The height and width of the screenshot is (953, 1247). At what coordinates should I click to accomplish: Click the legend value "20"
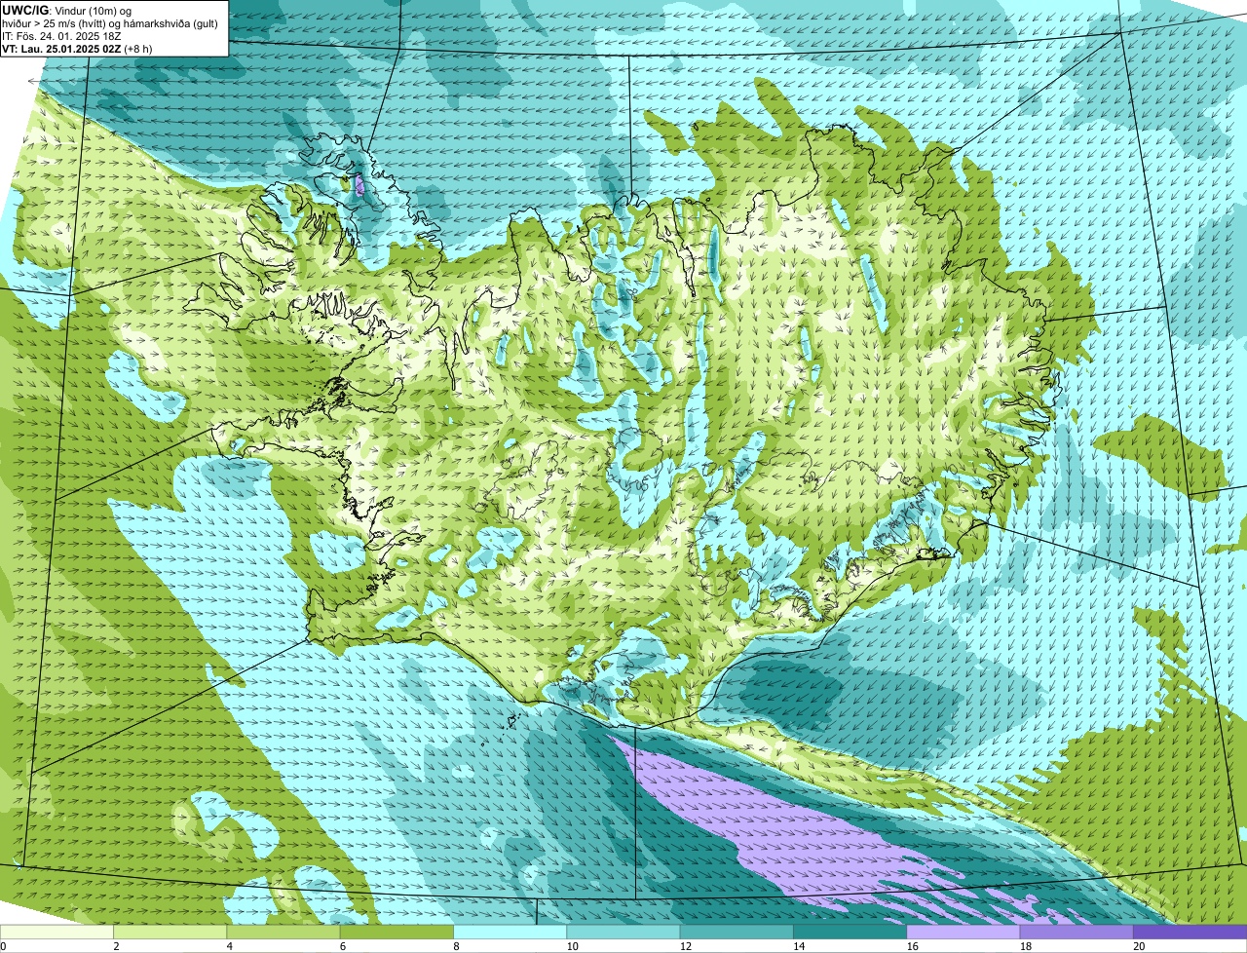pos(1139,946)
